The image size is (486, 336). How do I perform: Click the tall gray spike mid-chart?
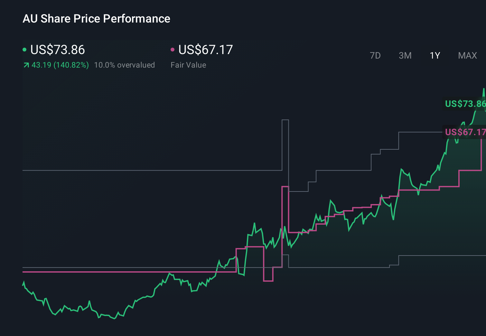click(285, 120)
